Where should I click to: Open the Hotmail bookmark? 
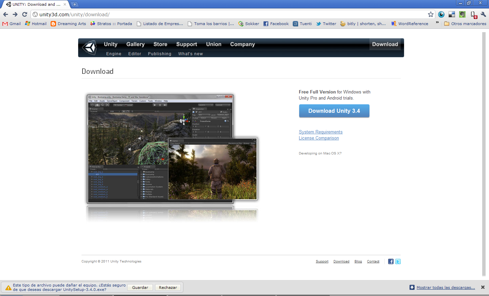click(x=36, y=24)
